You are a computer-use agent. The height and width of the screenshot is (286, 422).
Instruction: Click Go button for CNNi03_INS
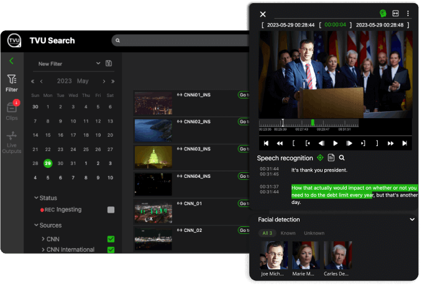244,149
